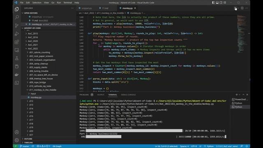Select 3.11.0 Python interpreter
This screenshot has height=148, width=263.
(227, 146)
